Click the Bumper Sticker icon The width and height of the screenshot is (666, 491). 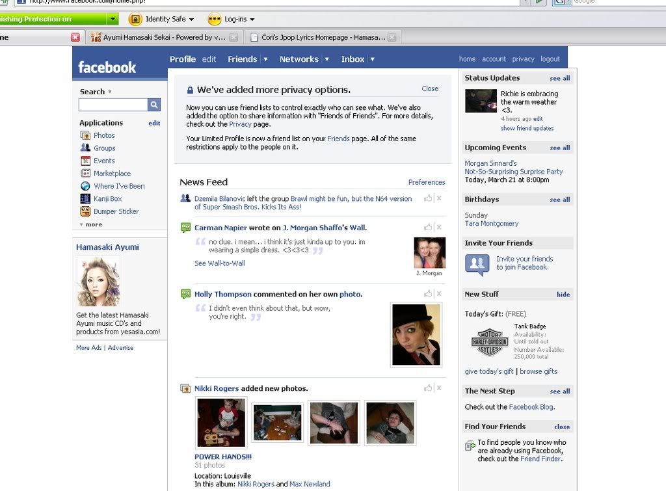(85, 211)
